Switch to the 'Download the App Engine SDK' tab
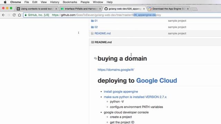The height and width of the screenshot is (124, 221). pos(169,9)
